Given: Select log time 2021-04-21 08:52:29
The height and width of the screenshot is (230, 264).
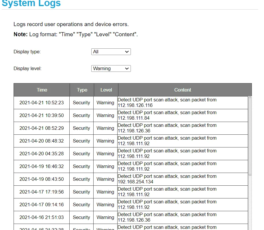Looking at the screenshot, I should point(42,128).
